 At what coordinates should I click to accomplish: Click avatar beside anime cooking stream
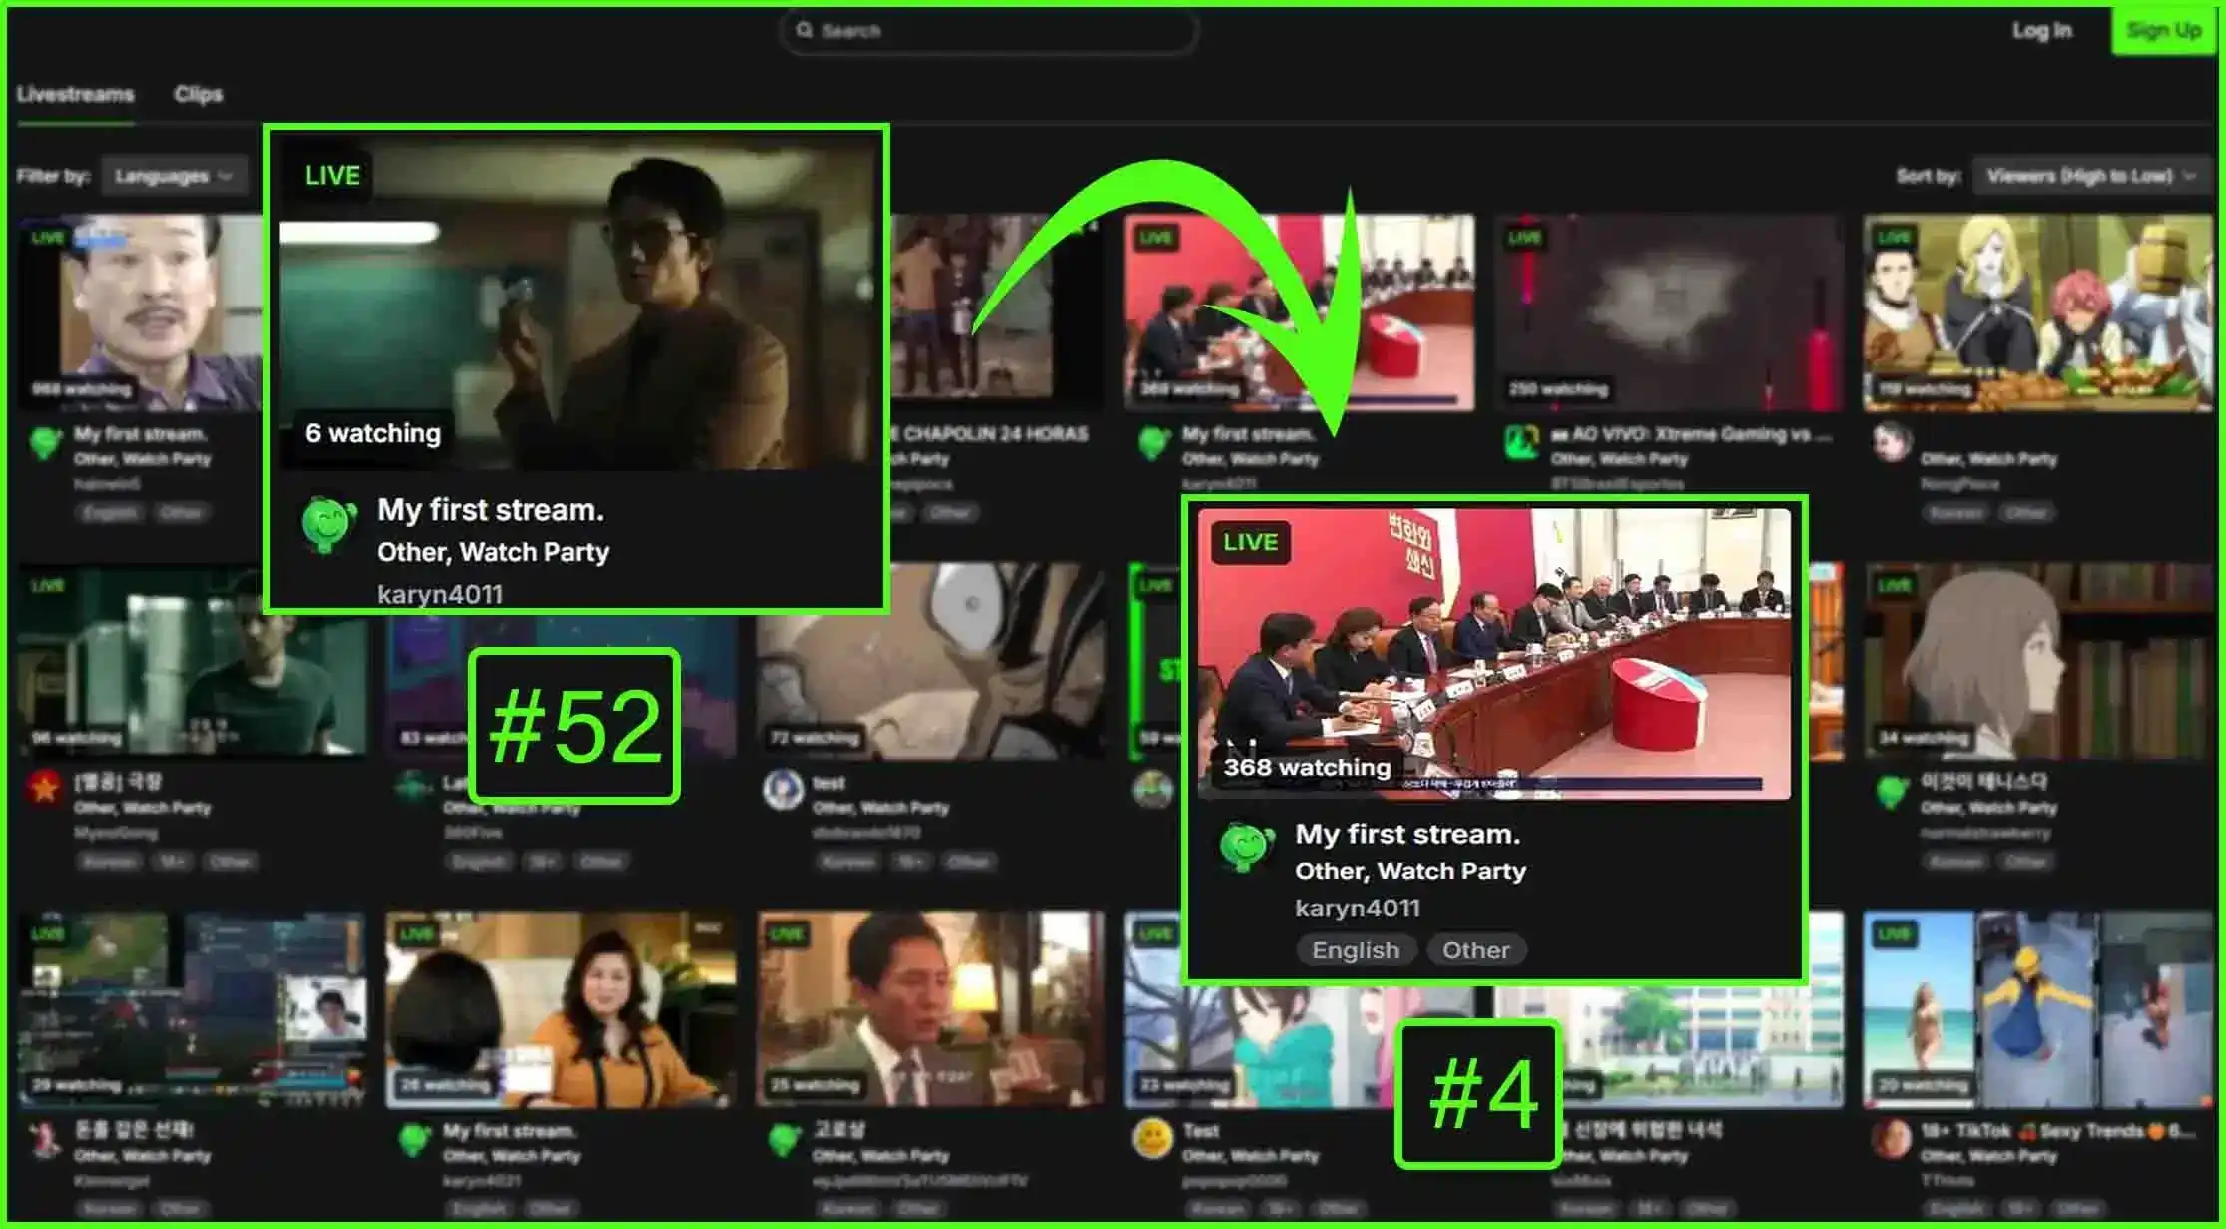coord(1891,441)
